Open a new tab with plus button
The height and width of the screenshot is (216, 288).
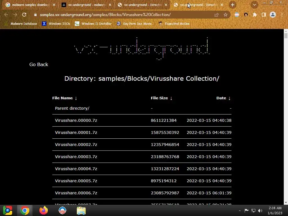(233, 5)
